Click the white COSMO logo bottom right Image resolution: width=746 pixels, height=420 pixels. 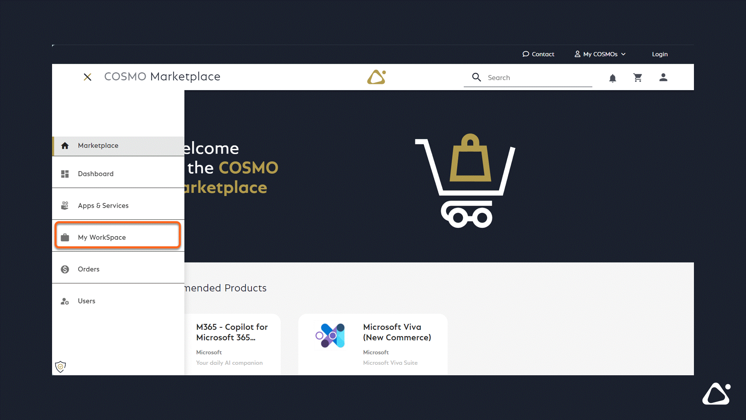pos(716,394)
